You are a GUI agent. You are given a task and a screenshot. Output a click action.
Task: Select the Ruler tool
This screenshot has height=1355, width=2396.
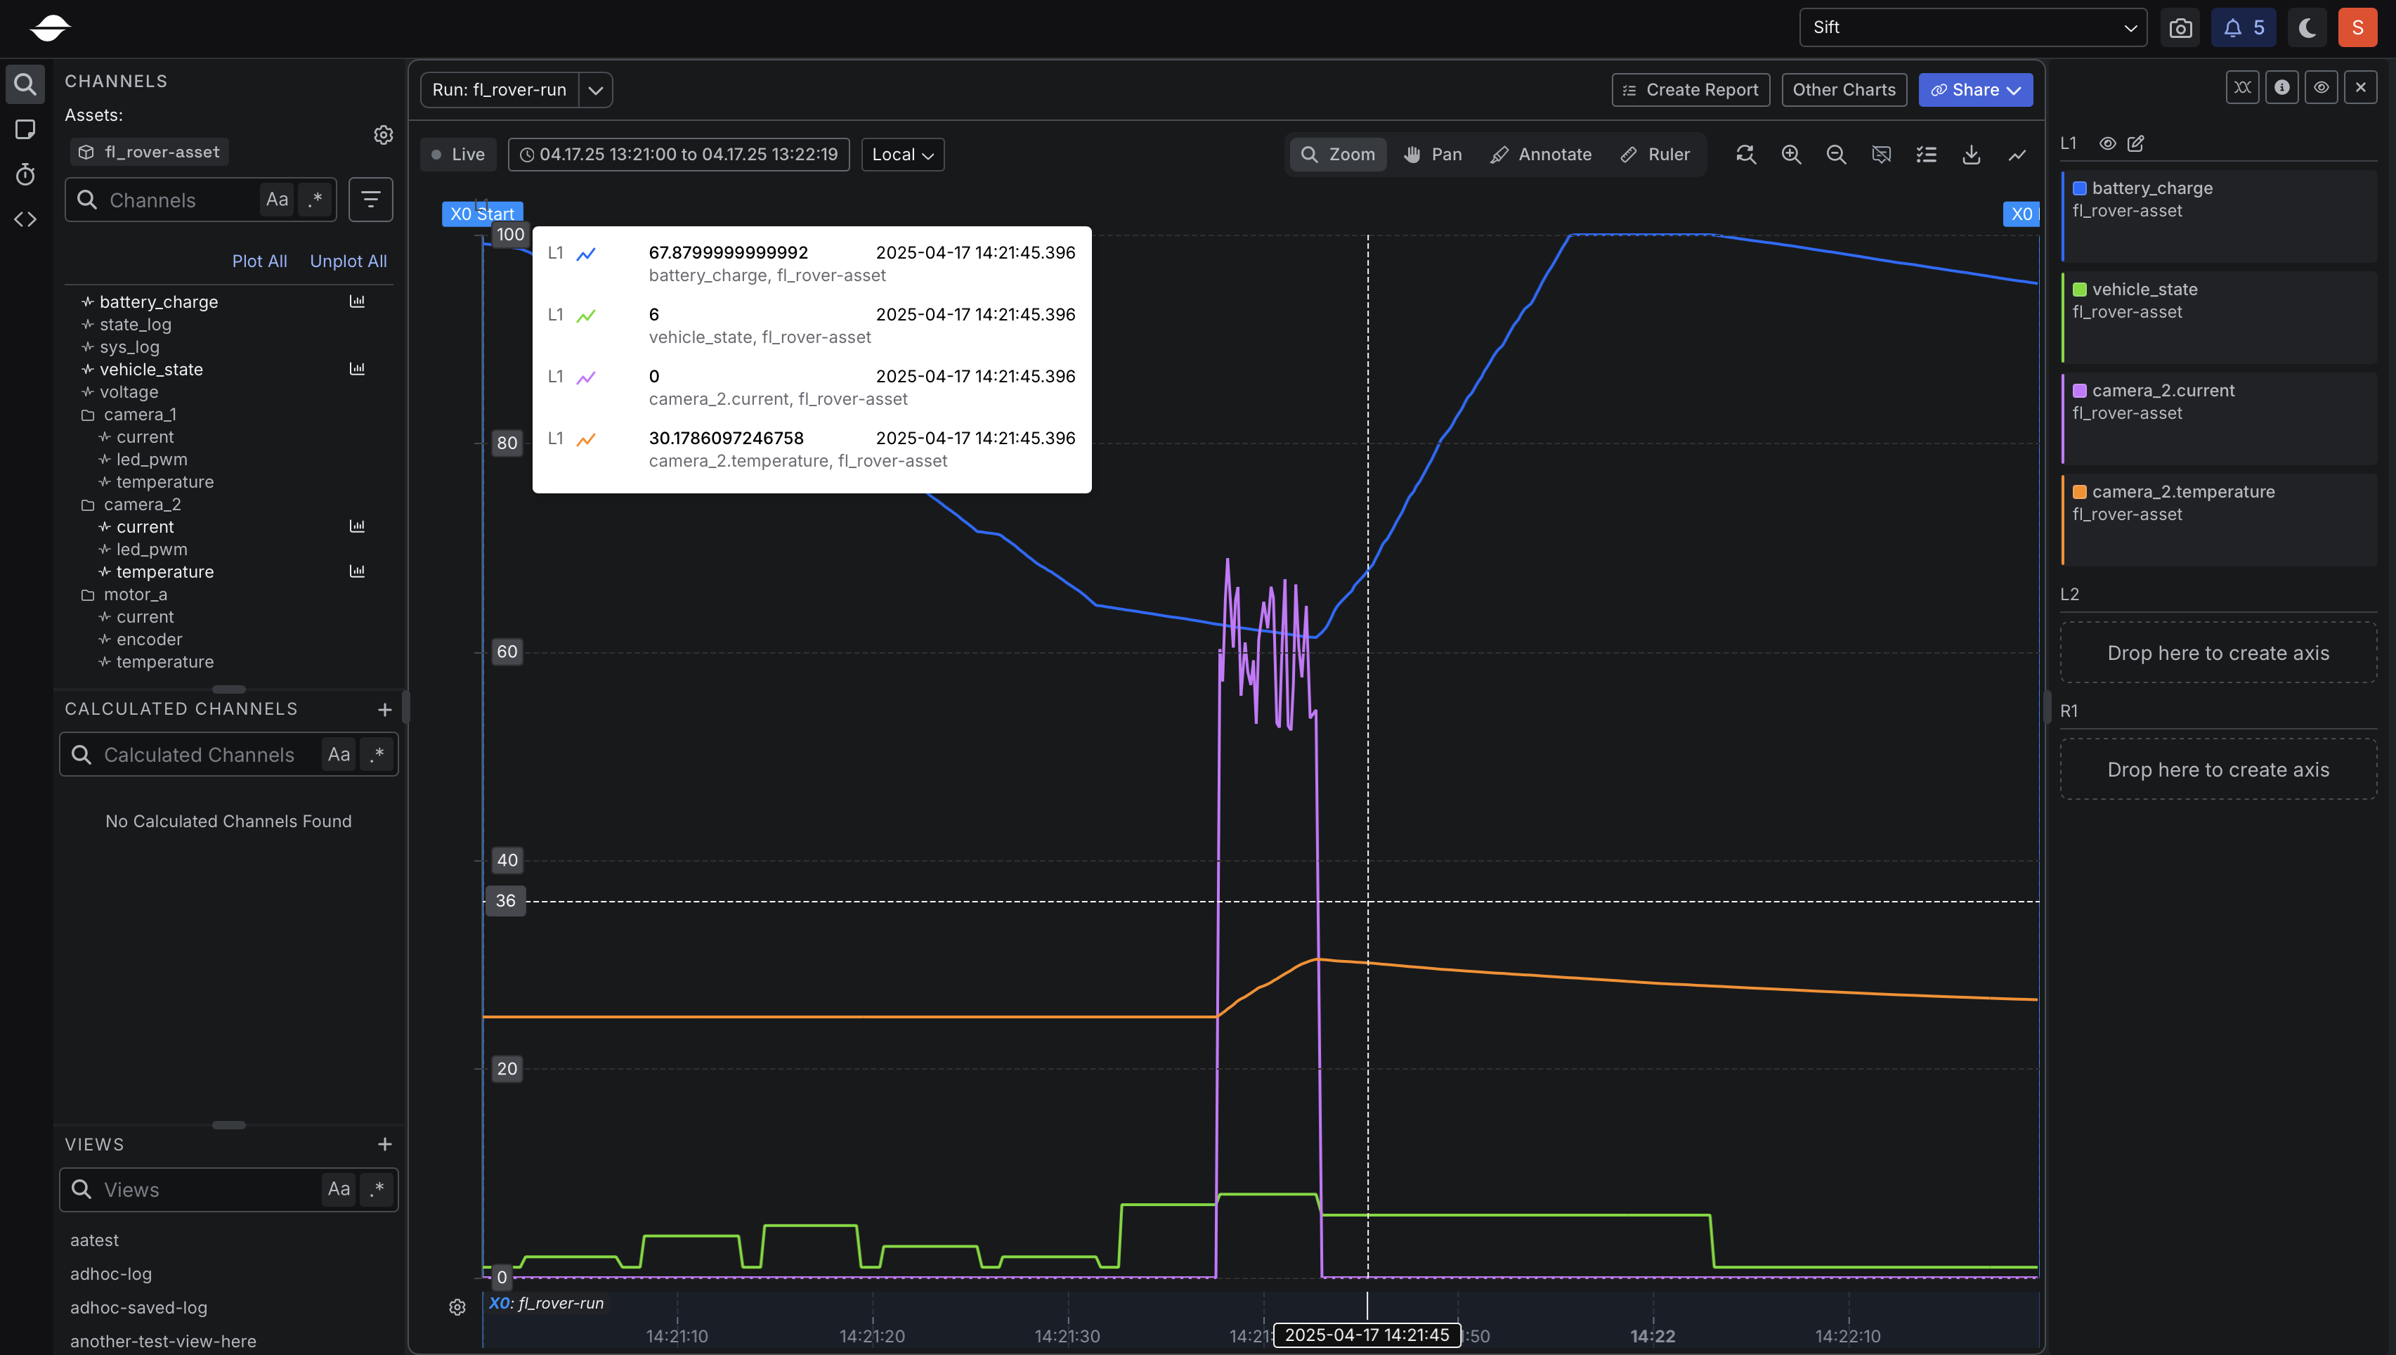pos(1655,155)
